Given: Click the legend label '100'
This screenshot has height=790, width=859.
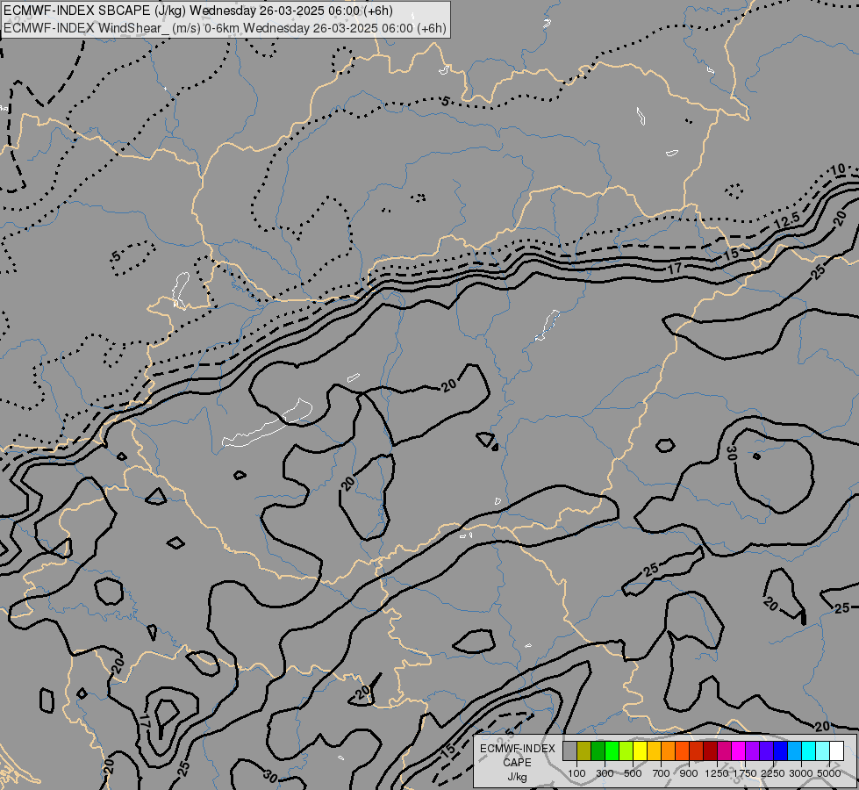Looking at the screenshot, I should (576, 773).
